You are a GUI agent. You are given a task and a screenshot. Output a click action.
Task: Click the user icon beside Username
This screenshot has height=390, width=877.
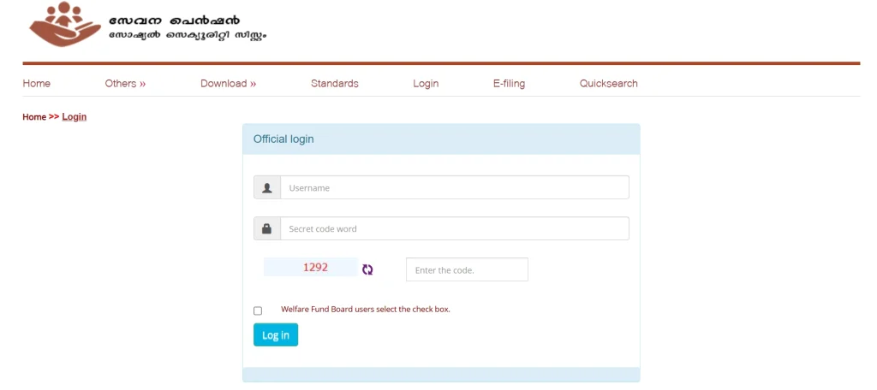(267, 188)
